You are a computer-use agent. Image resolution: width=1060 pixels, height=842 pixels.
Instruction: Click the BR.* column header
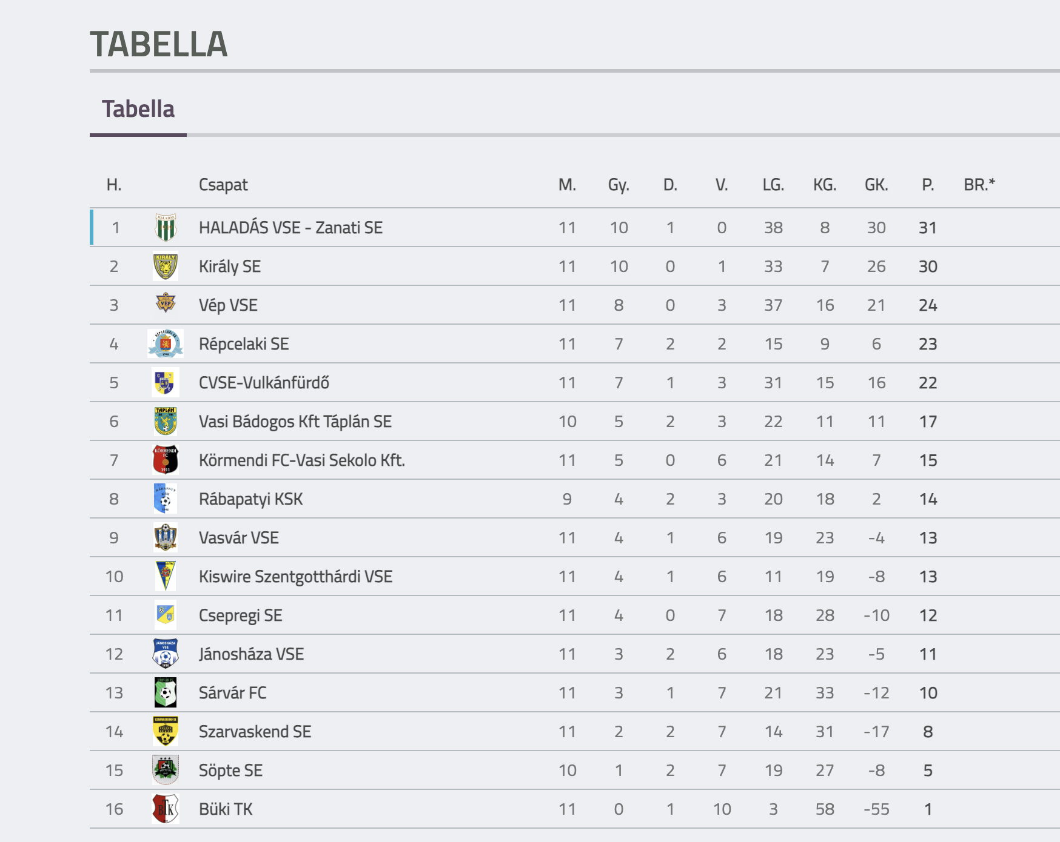[979, 184]
